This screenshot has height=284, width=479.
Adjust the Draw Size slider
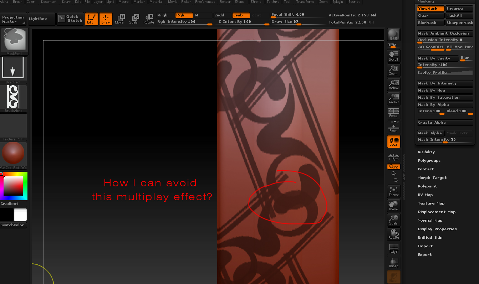tap(298, 22)
